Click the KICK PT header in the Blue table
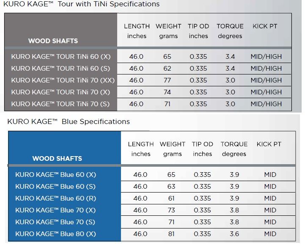Screen dimensions: 305x245 269,144
